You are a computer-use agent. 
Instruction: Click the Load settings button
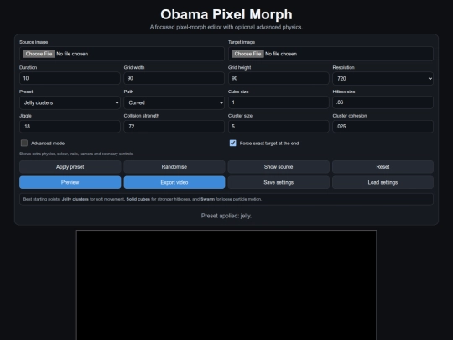coord(383,182)
